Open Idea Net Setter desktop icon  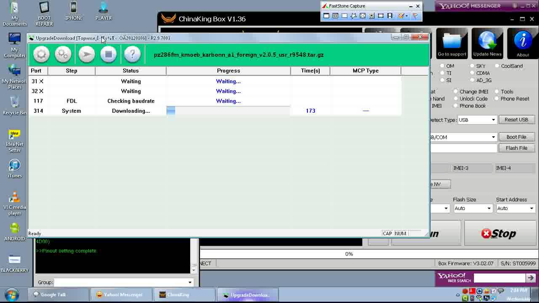(15, 141)
